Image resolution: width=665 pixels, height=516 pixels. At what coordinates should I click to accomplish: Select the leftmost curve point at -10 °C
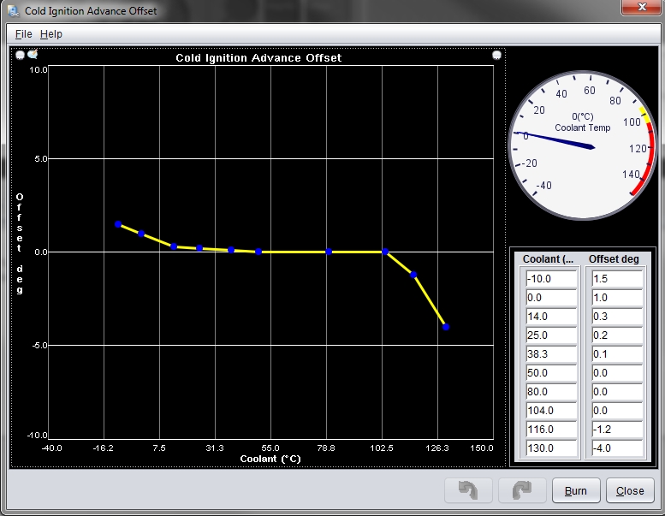point(118,224)
